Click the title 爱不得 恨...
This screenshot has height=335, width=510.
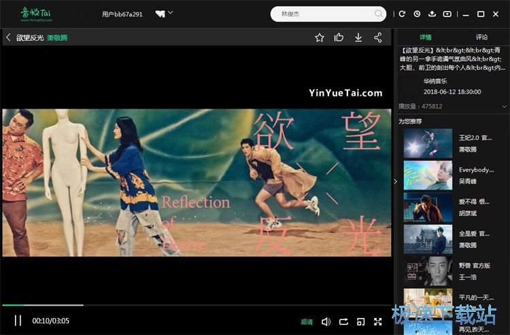[474, 201]
